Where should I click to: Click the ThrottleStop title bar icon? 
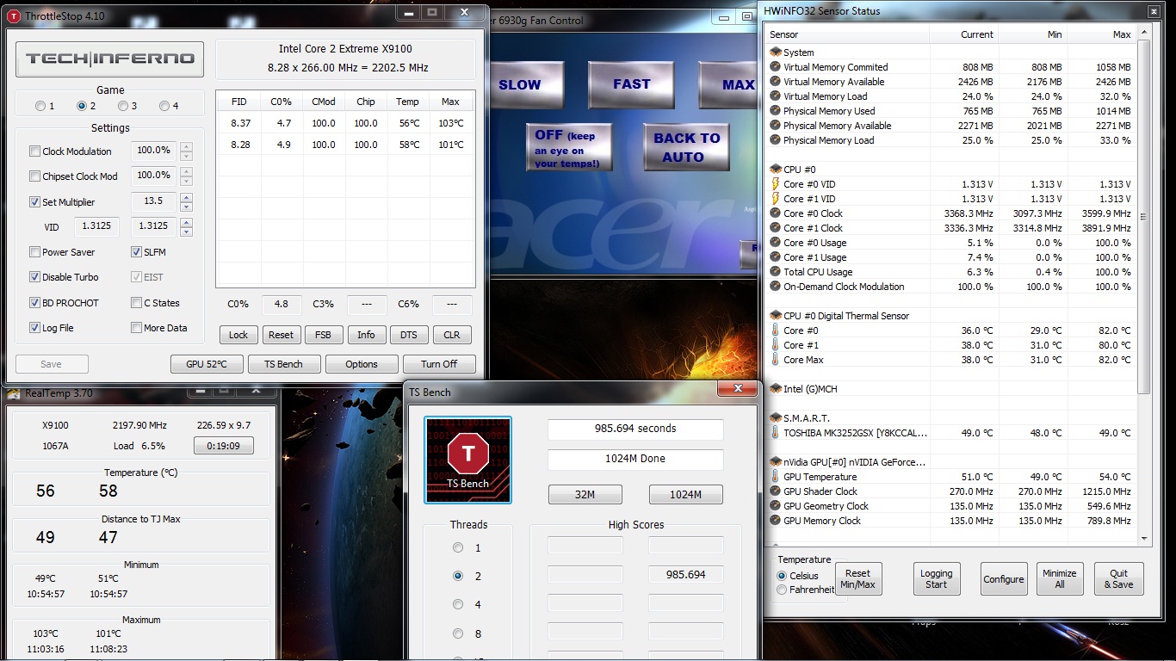pos(14,15)
